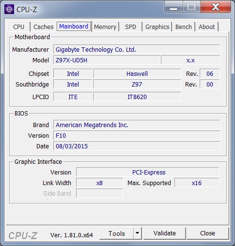Open the SPD tab
This screenshot has height=246, width=235.
[x=130, y=27]
